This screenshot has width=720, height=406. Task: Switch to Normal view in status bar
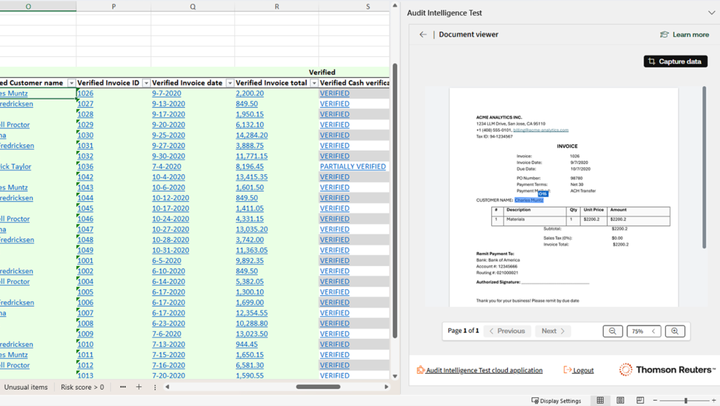[600, 400]
